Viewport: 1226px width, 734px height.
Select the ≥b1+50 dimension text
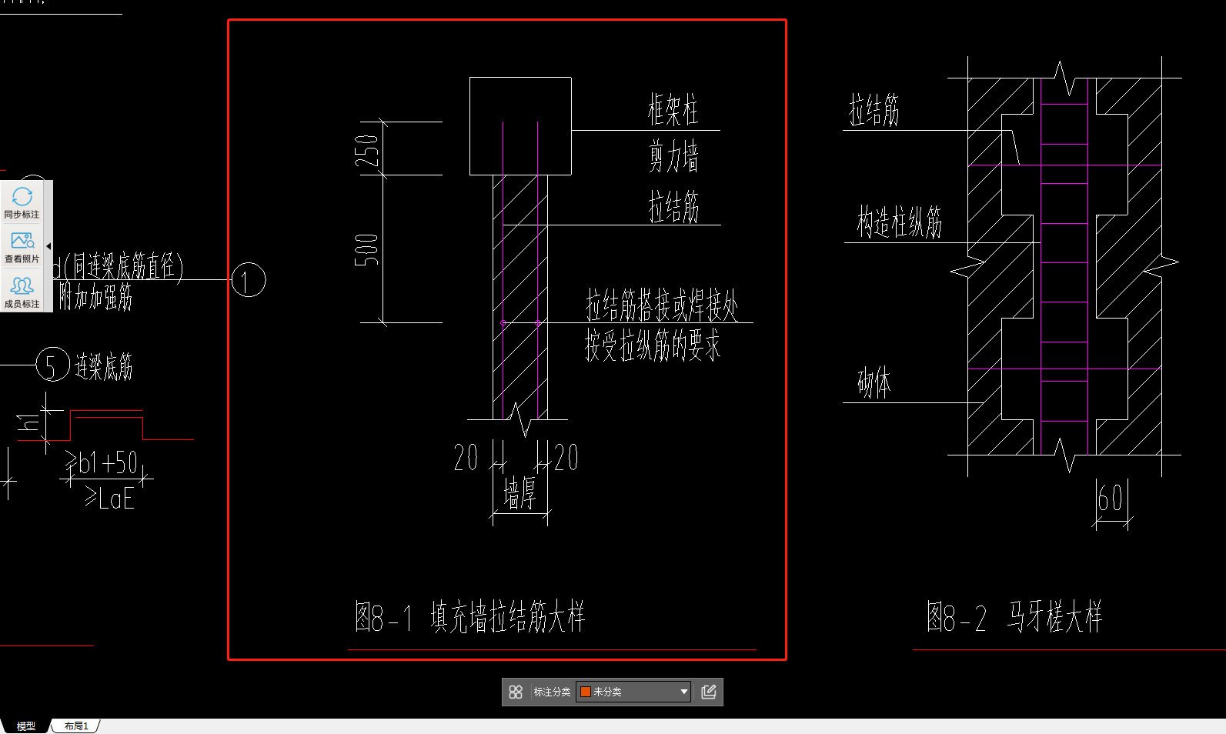tap(102, 462)
